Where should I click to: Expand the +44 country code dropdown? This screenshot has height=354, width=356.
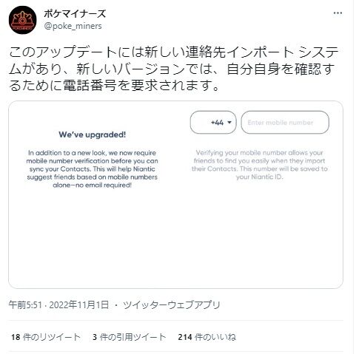[213, 122]
